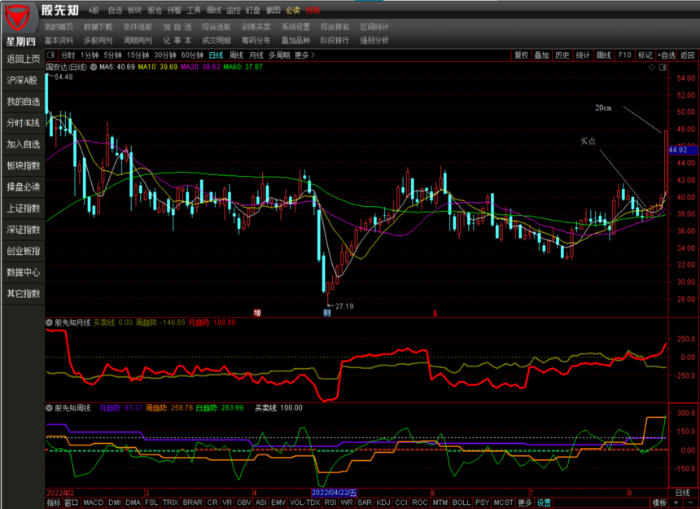
Task: Expand 更多 timeframe options
Action: (x=305, y=55)
